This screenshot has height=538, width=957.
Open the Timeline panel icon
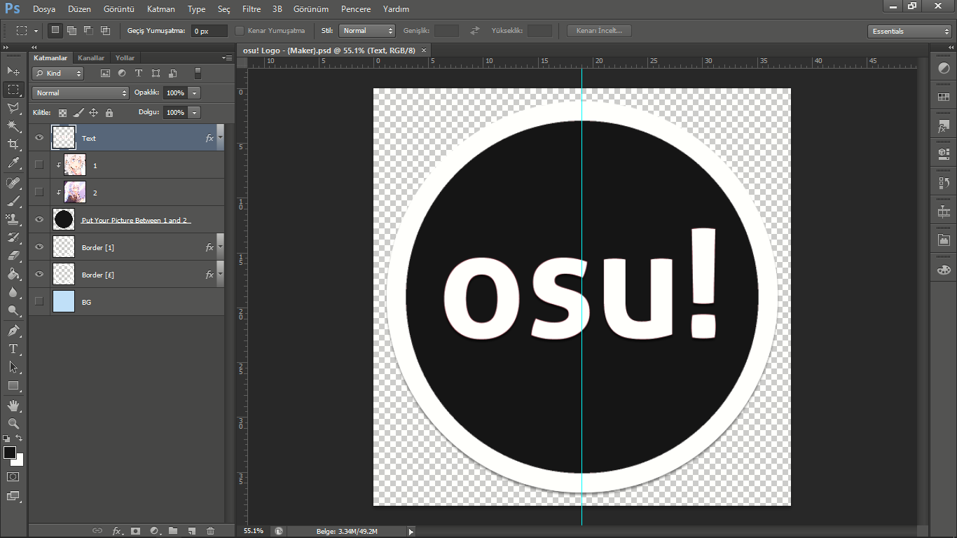click(944, 212)
